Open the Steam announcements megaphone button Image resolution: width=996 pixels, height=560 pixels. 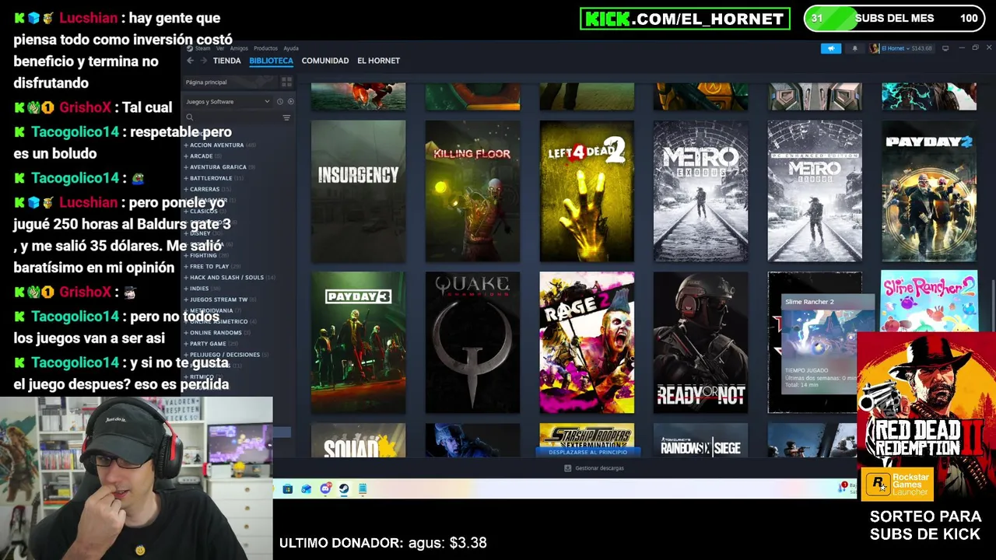click(831, 48)
